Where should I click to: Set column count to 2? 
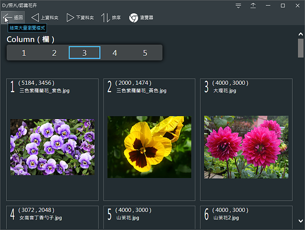[54, 53]
